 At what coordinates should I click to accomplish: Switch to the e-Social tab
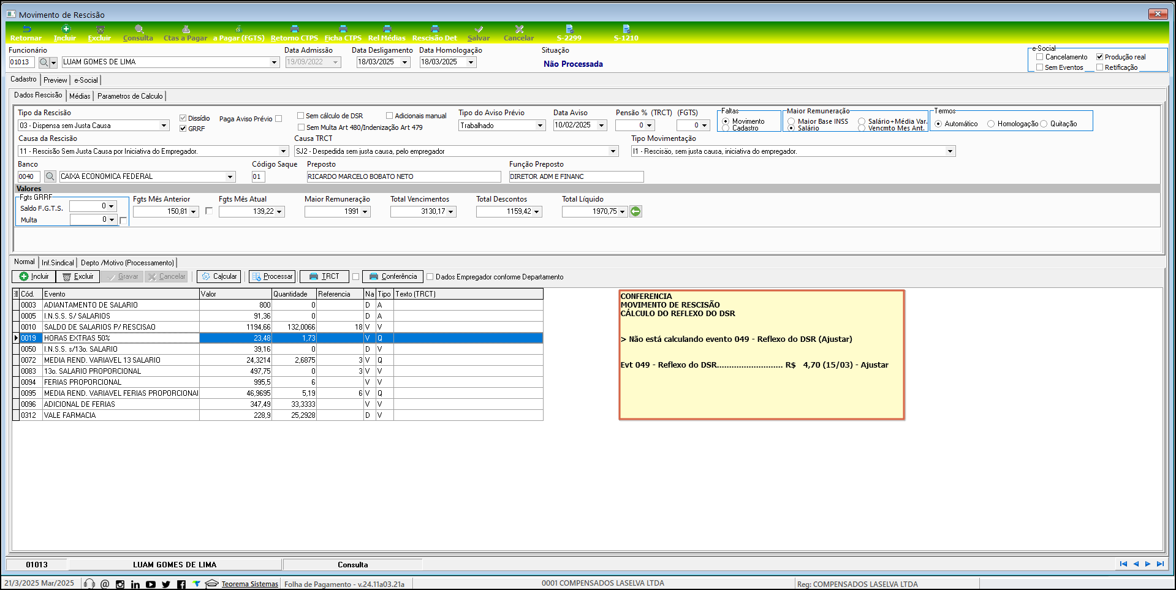pos(86,80)
